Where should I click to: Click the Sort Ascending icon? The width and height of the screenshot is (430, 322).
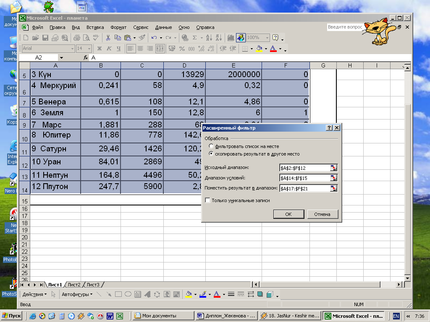(x=210, y=38)
